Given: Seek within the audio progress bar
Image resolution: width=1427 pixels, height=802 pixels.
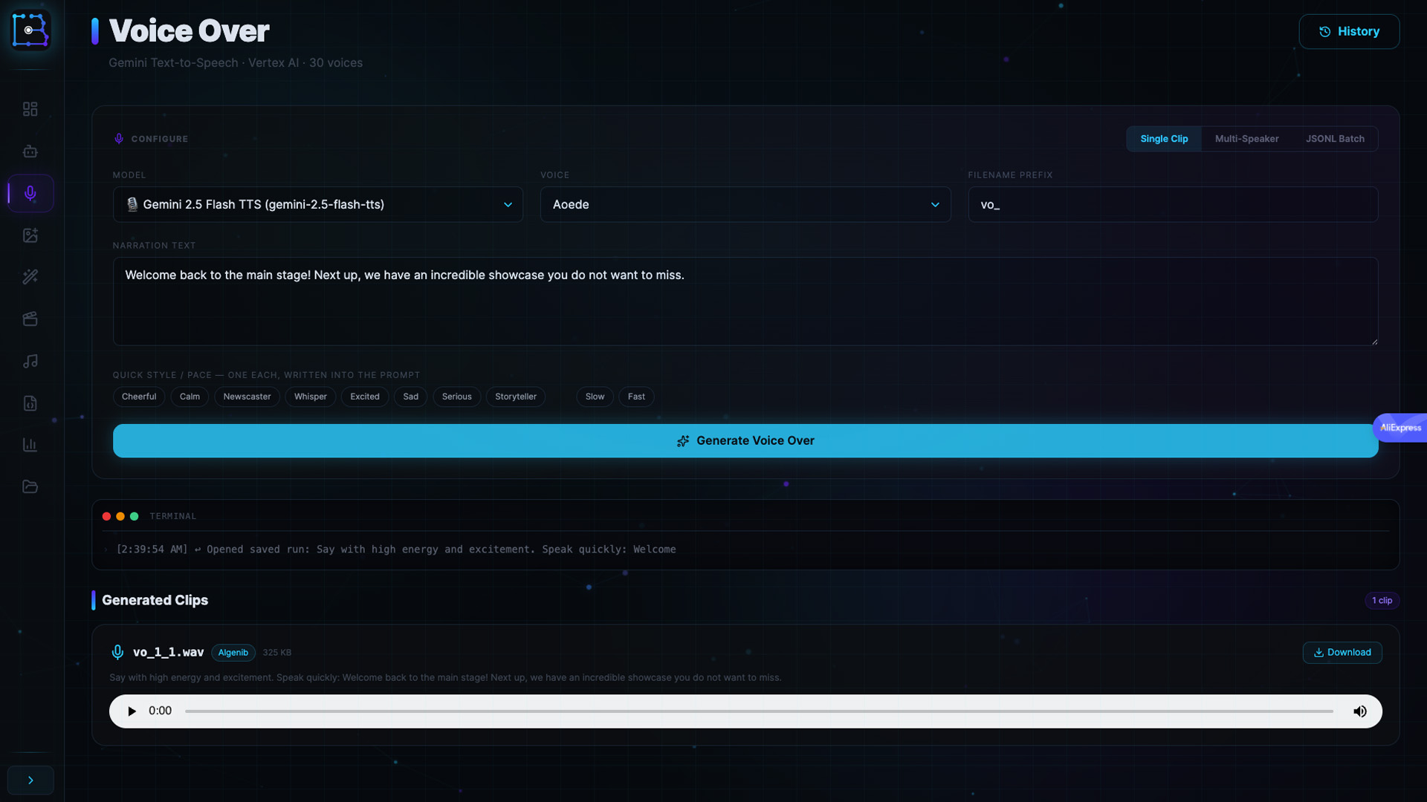Looking at the screenshot, I should click(x=759, y=711).
